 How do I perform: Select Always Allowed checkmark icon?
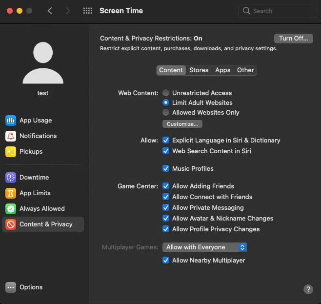11,209
